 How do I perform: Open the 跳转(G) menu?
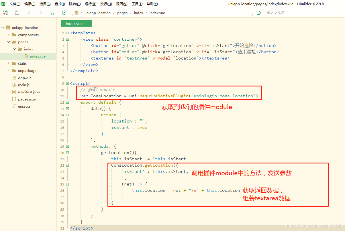click(x=75, y=4)
